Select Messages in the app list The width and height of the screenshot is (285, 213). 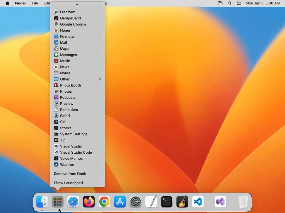[77, 55]
